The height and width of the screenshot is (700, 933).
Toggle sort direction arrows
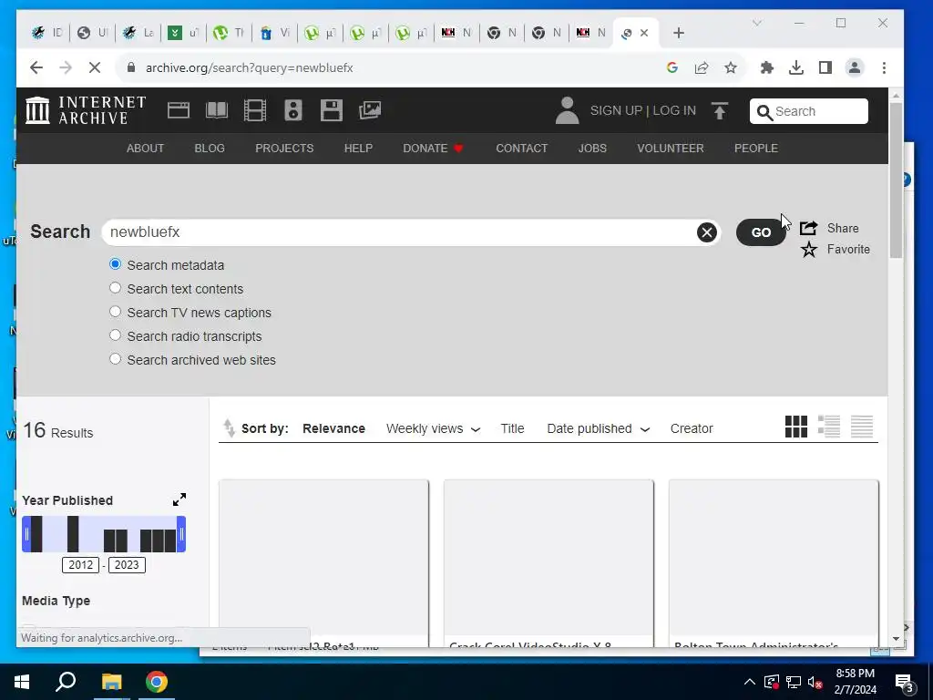(x=229, y=428)
